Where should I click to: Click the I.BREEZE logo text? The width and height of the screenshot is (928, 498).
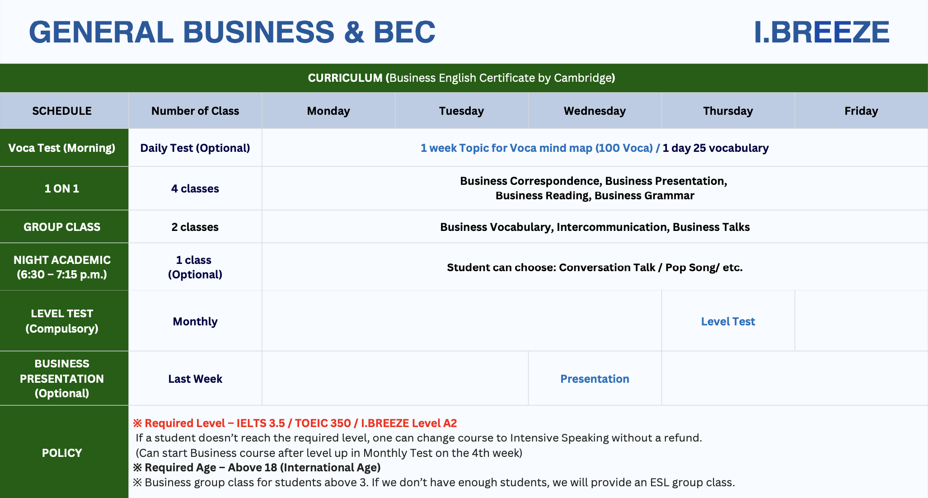point(821,32)
